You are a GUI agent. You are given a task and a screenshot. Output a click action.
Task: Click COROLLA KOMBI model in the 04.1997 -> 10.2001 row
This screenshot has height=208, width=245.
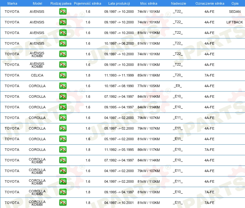pos(37,203)
